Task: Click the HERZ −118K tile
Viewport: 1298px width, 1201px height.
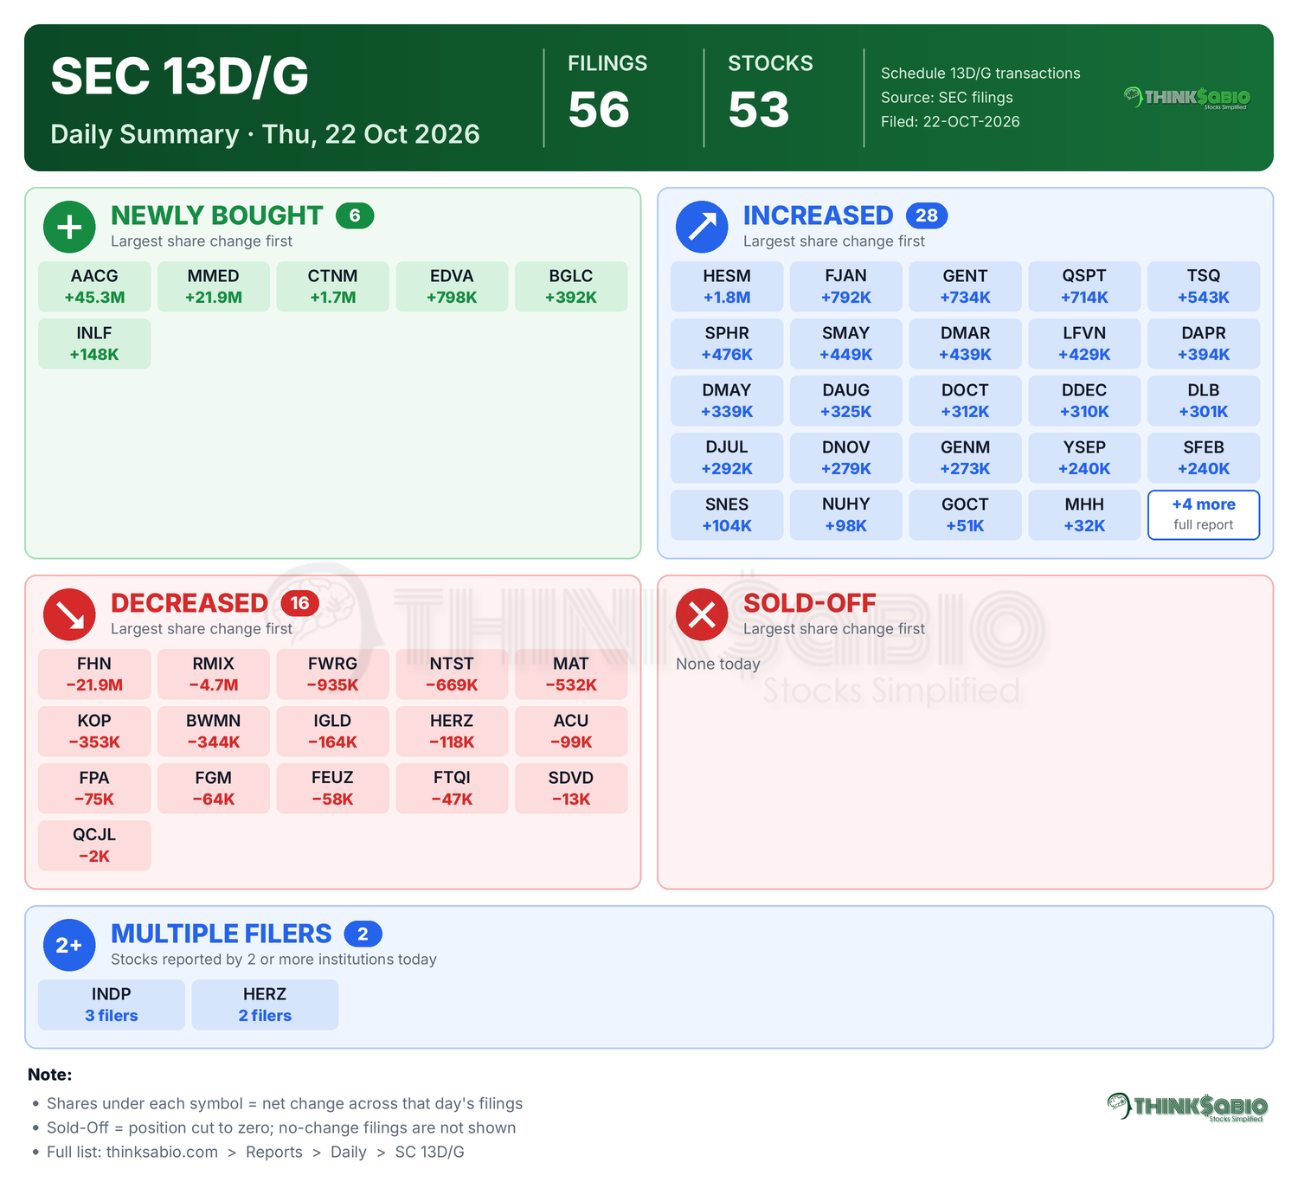Action: click(x=452, y=731)
